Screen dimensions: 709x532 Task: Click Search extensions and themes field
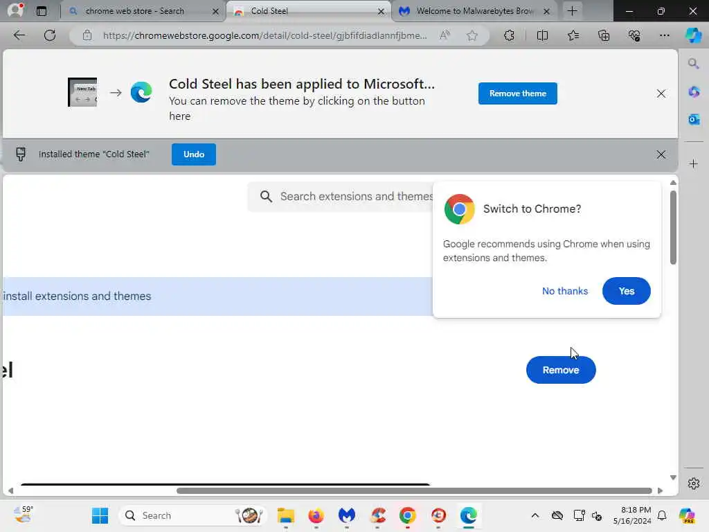click(x=340, y=196)
